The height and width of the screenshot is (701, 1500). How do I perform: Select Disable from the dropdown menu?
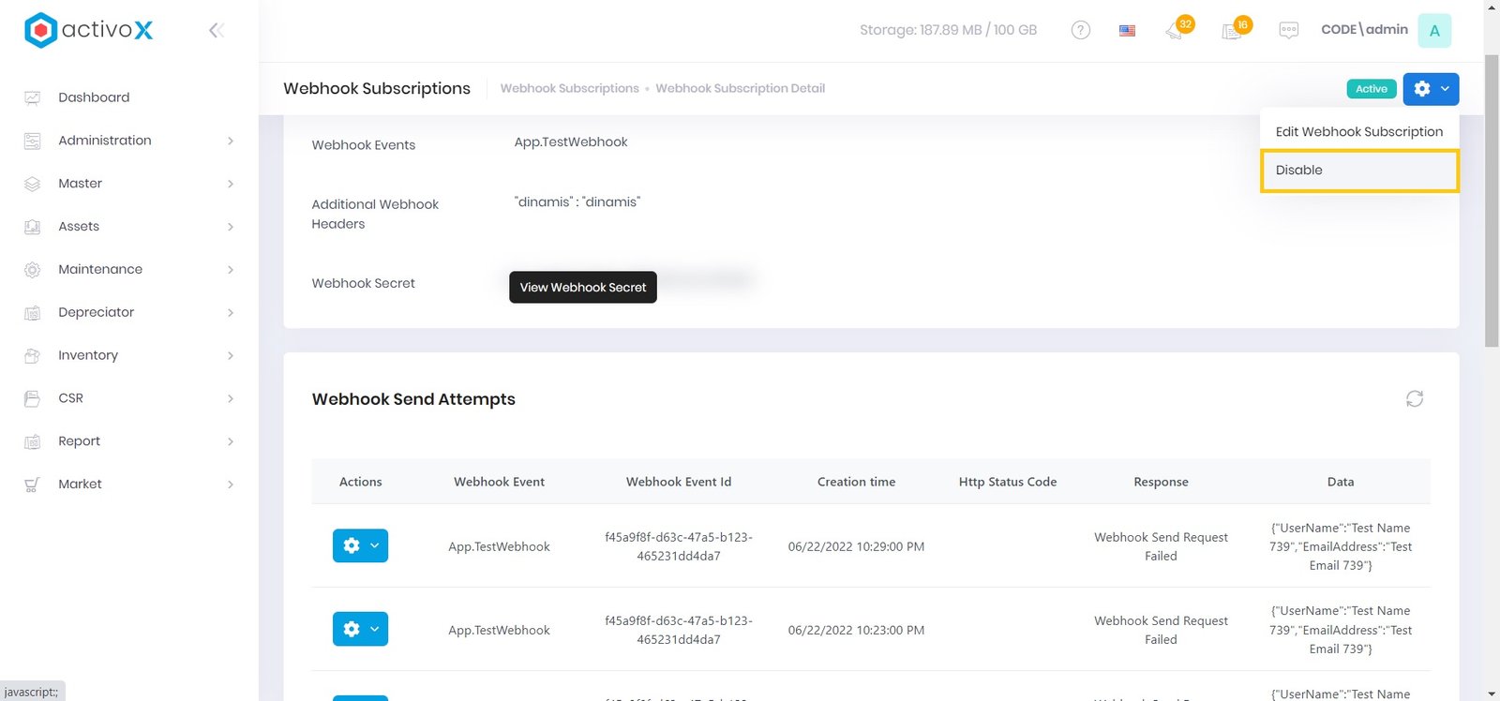tap(1358, 171)
